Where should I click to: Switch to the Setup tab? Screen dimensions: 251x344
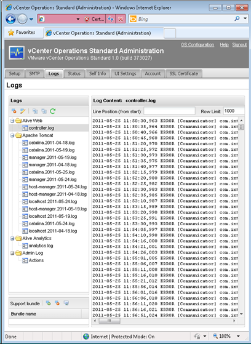coord(15,73)
